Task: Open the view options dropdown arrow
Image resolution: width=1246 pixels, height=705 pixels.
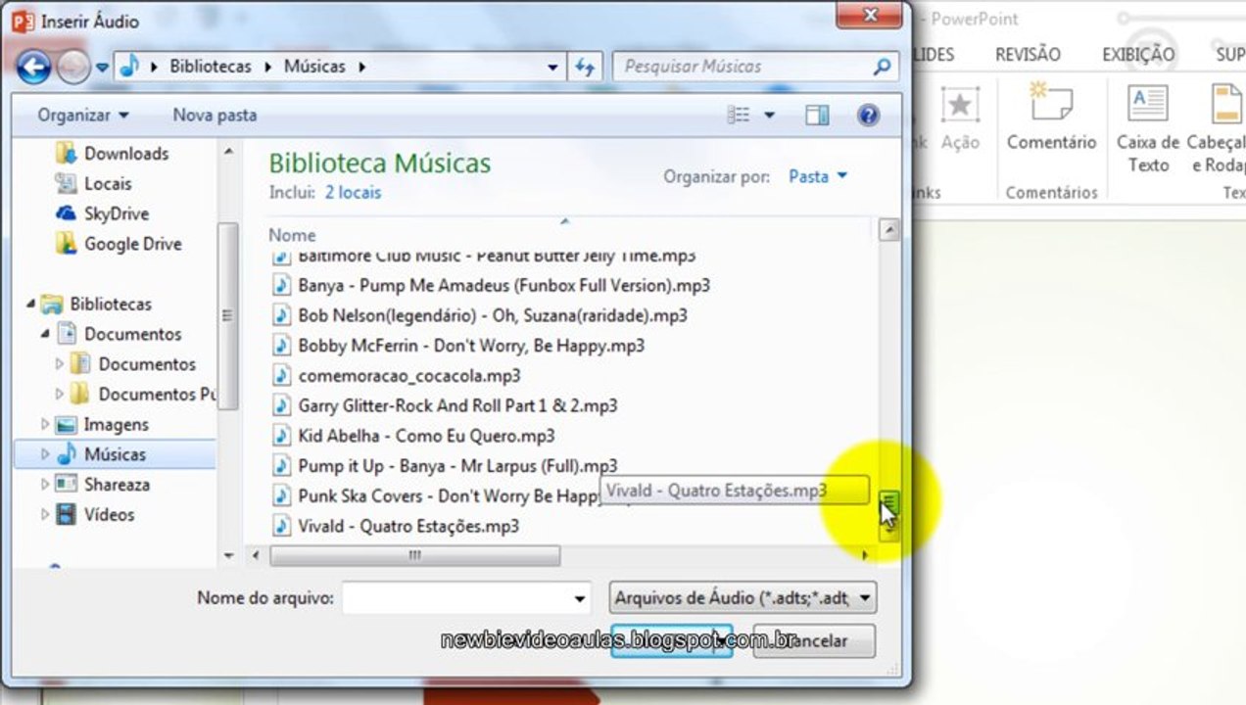Action: (769, 116)
